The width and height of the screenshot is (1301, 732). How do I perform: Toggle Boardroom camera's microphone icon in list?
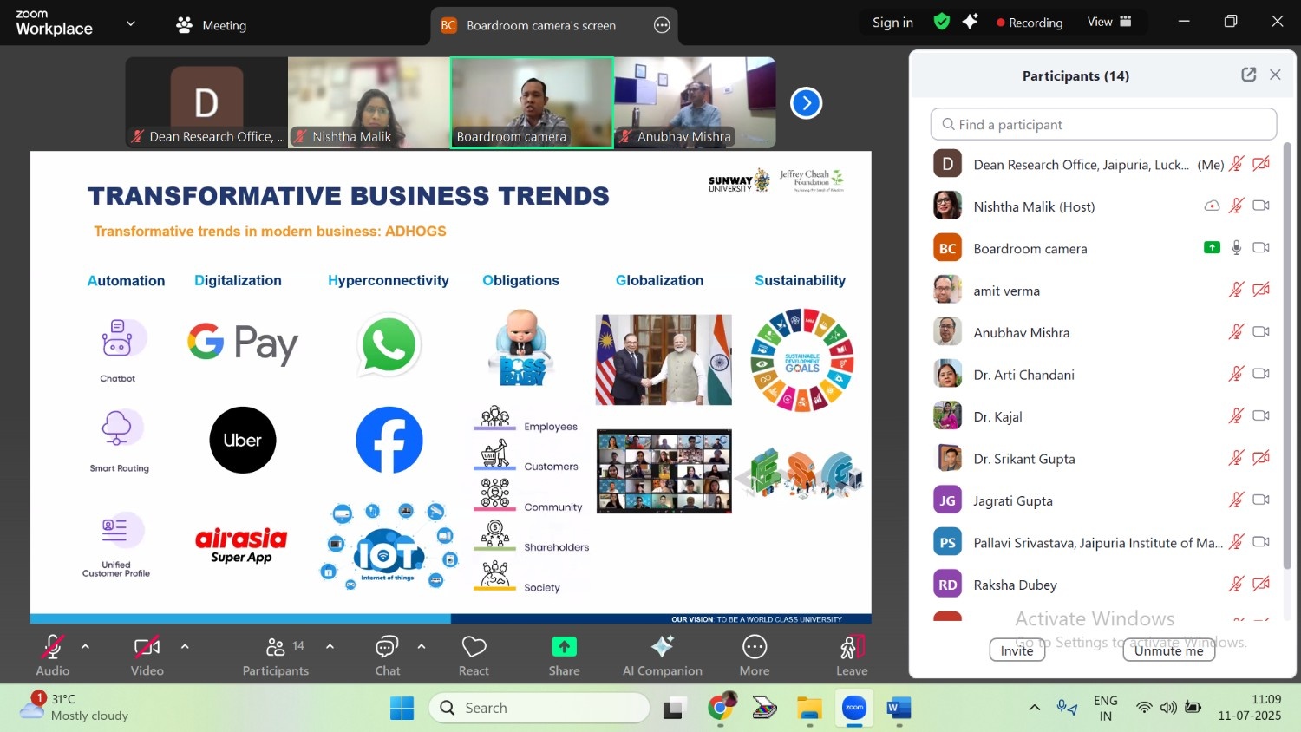click(1237, 248)
